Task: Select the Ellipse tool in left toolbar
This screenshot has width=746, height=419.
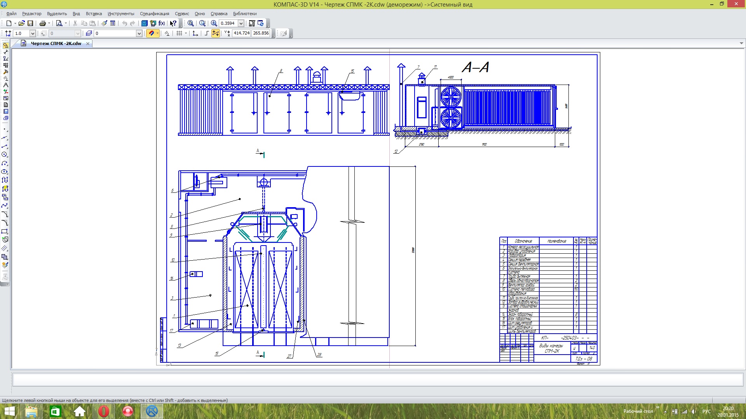Action: coord(5,171)
